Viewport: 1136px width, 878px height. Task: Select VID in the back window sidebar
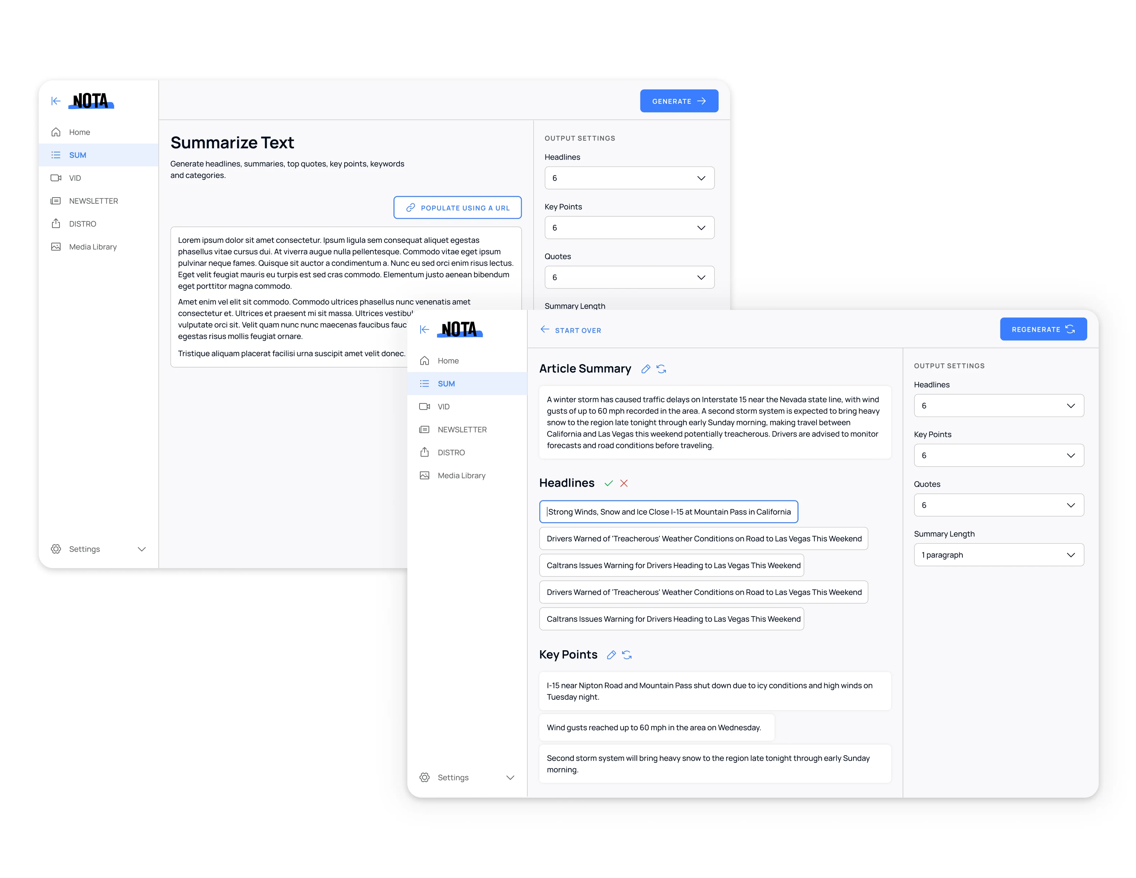75,178
